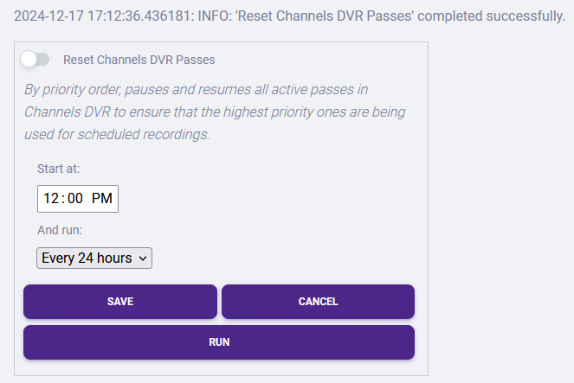Select the PM segment of the start time
This screenshot has width=574, height=383.
coord(102,199)
